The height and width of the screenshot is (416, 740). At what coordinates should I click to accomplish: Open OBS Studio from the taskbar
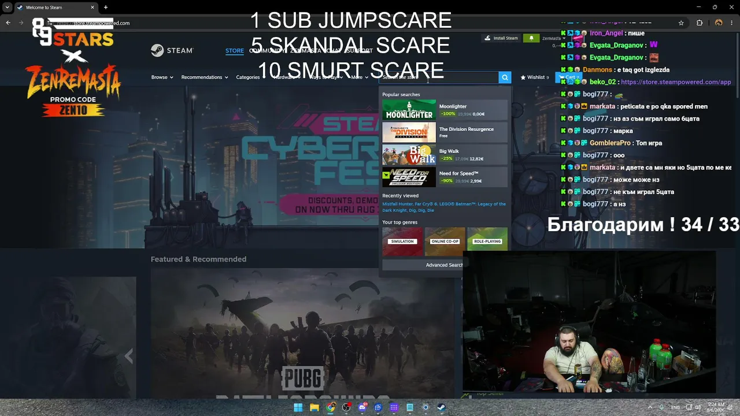[x=346, y=407]
